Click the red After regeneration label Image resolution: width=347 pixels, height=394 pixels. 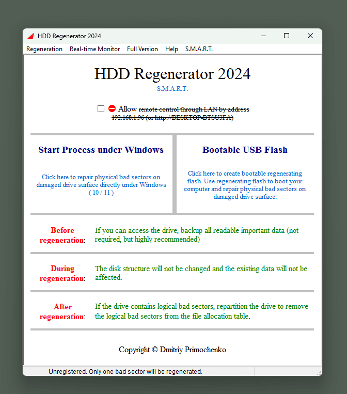(62, 311)
